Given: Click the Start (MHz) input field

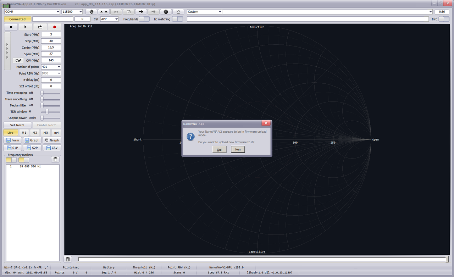Looking at the screenshot, I should (x=51, y=34).
